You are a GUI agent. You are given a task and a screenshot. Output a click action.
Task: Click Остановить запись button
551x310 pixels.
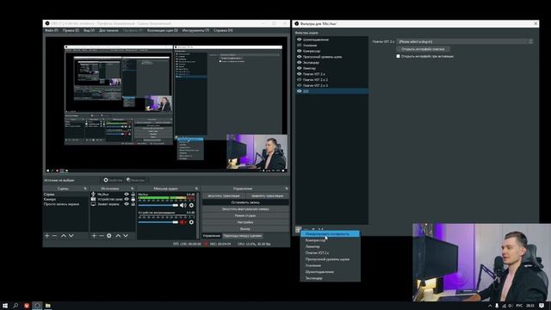coord(245,202)
